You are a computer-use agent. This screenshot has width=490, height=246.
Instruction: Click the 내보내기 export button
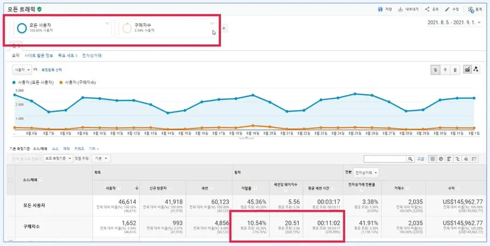click(x=408, y=9)
